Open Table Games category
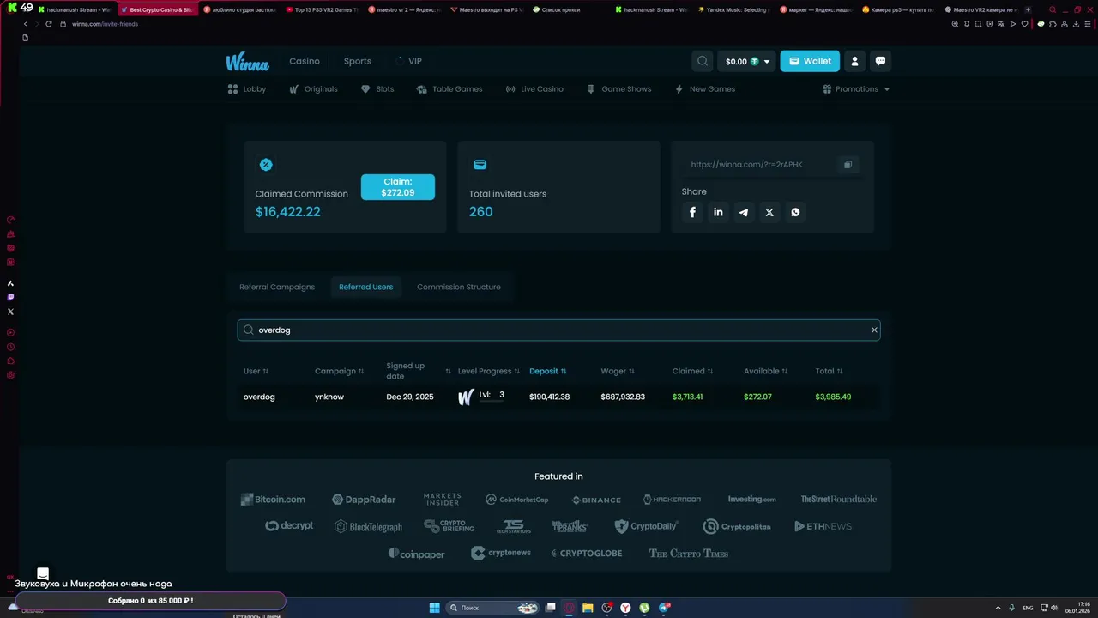The height and width of the screenshot is (618, 1098). pyautogui.click(x=449, y=89)
